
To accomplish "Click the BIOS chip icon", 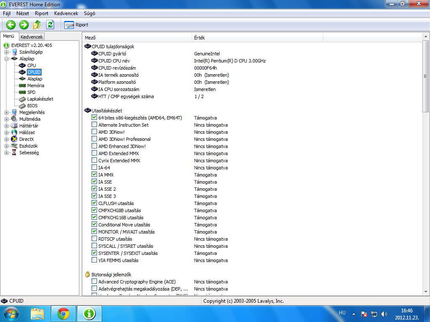I will [22, 106].
